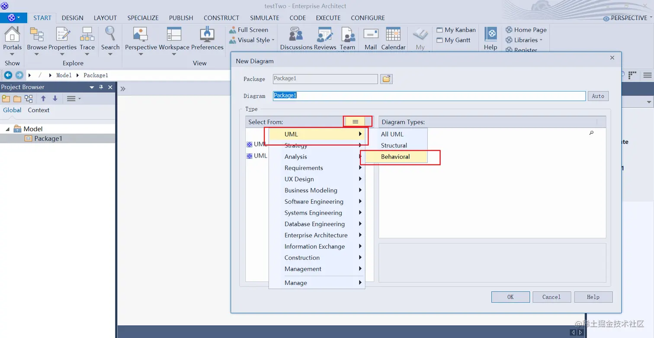Switch to the Context tab in Project Browser

pos(38,110)
